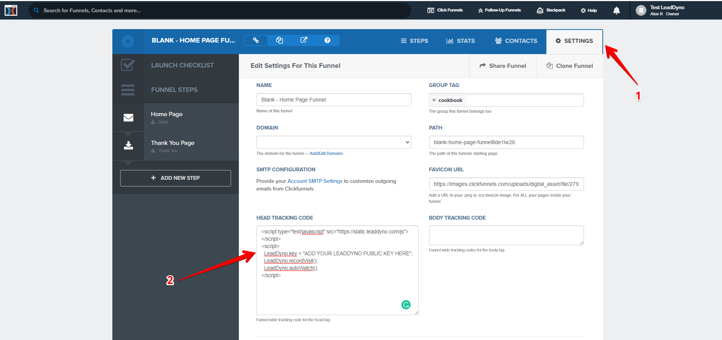This screenshot has width=722, height=340.
Task: Open the Funnel Steps section
Action: [x=176, y=90]
